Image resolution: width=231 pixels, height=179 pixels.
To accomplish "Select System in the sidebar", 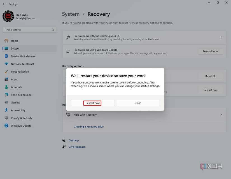I will pyautogui.click(x=29, y=48).
